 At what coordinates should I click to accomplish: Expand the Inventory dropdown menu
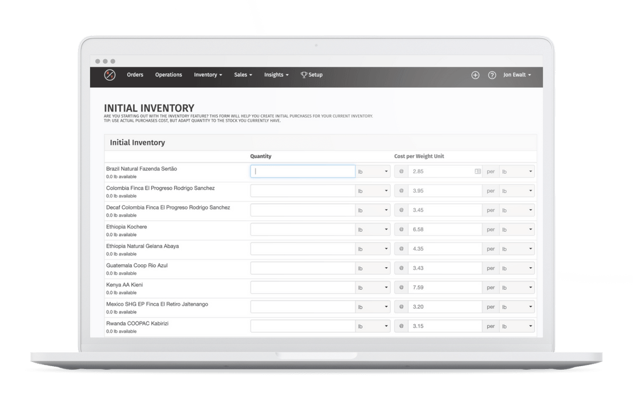click(x=207, y=75)
